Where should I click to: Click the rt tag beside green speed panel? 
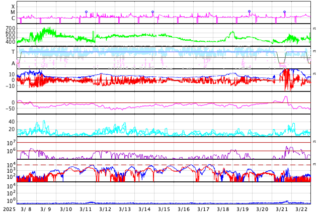tap(314, 29)
